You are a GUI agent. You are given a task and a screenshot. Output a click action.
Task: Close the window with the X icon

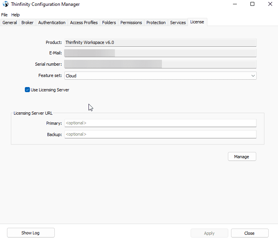pyautogui.click(x=270, y=4)
